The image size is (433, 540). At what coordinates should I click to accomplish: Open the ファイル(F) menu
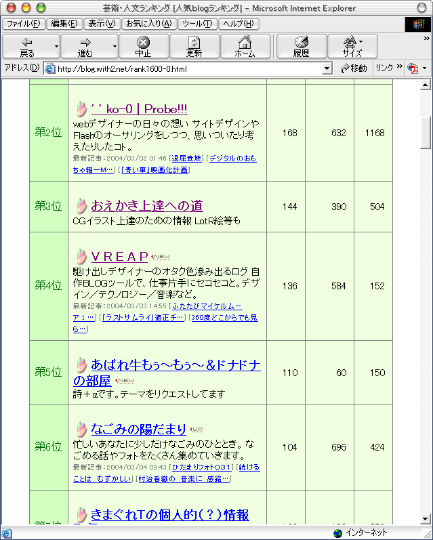[x=23, y=24]
